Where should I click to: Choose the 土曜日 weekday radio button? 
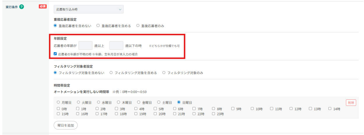[x=159, y=102]
